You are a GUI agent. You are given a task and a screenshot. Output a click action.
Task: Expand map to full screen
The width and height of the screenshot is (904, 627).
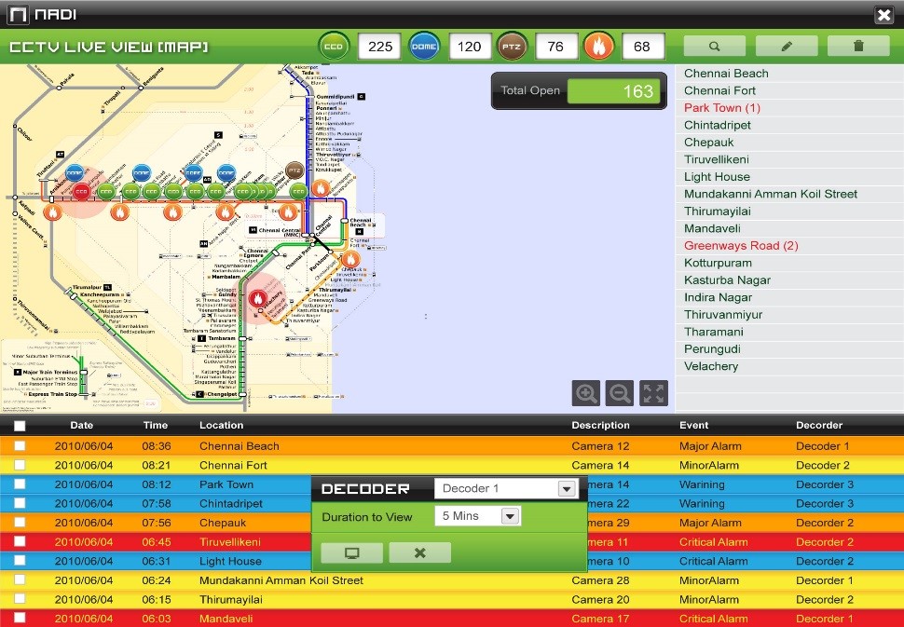(654, 393)
